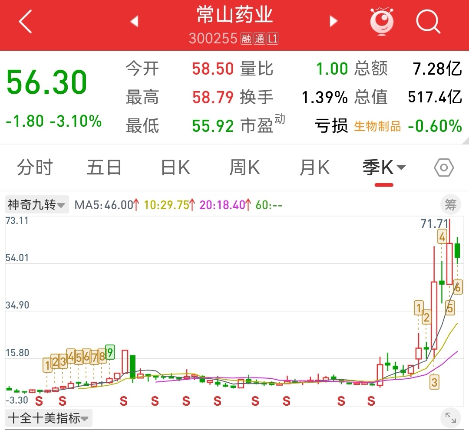The width and height of the screenshot is (469, 430).
Task: Tap the stock name 常山药业
Action: pyautogui.click(x=235, y=15)
